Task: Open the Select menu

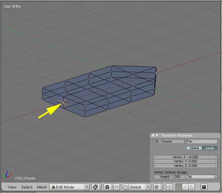Action: point(27,187)
